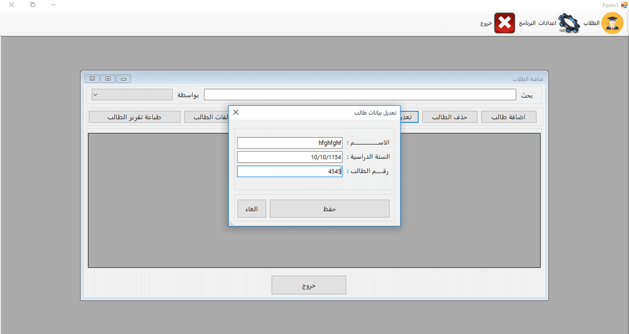Click طباعة تقرير الطالب button
This screenshot has height=334, width=629.
(135, 117)
